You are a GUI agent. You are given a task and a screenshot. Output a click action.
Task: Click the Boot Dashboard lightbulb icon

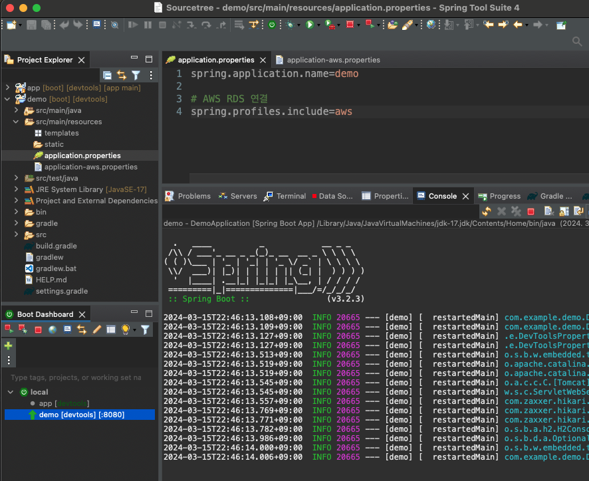coord(126,330)
